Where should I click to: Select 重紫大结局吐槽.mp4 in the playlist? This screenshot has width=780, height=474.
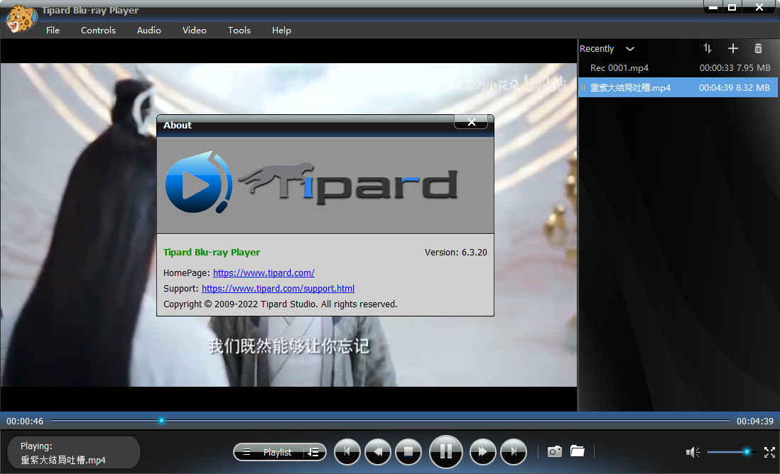coord(678,87)
